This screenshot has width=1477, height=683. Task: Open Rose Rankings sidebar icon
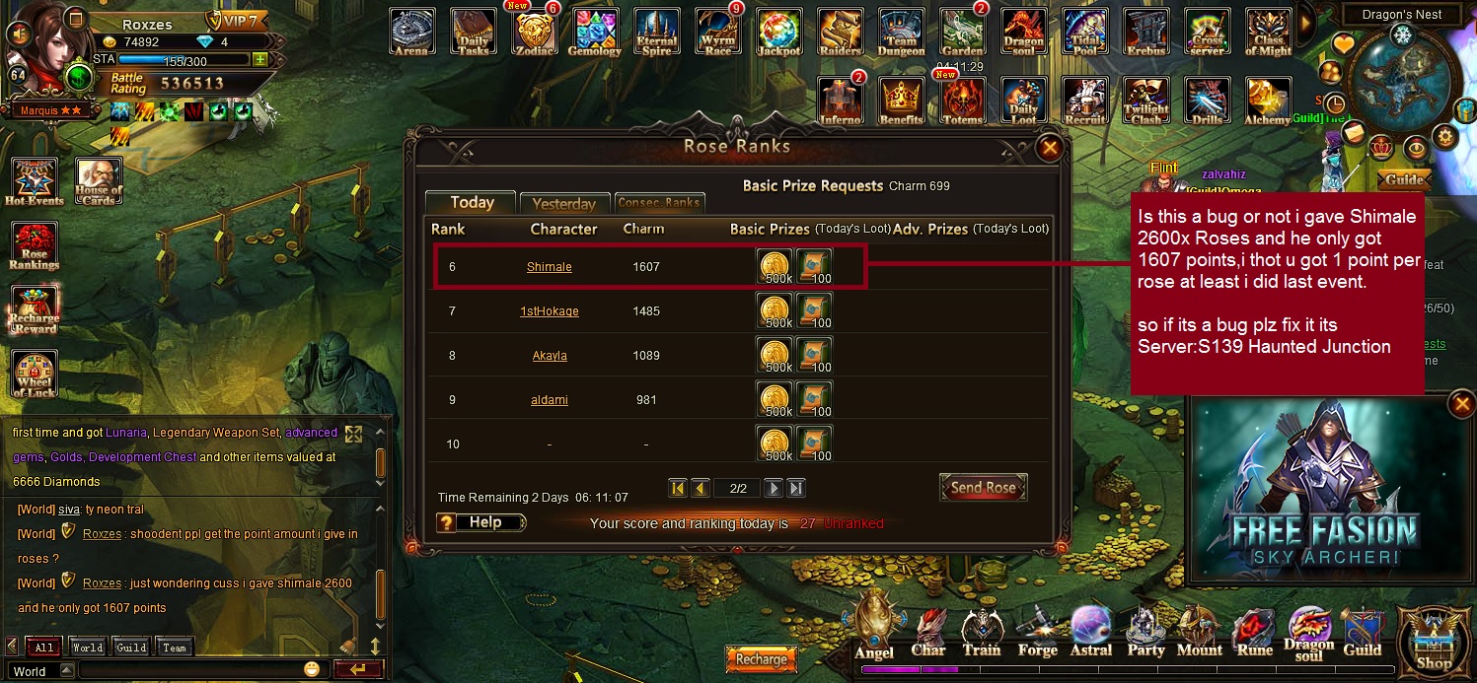click(x=35, y=246)
